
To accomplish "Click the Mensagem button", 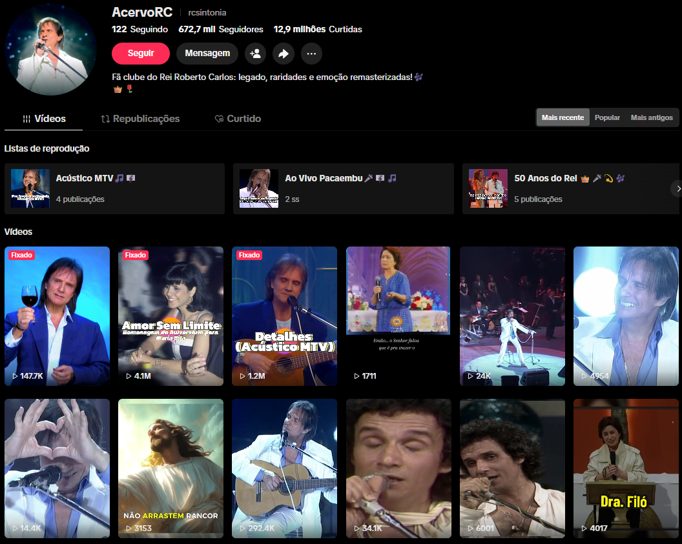I will tap(207, 54).
